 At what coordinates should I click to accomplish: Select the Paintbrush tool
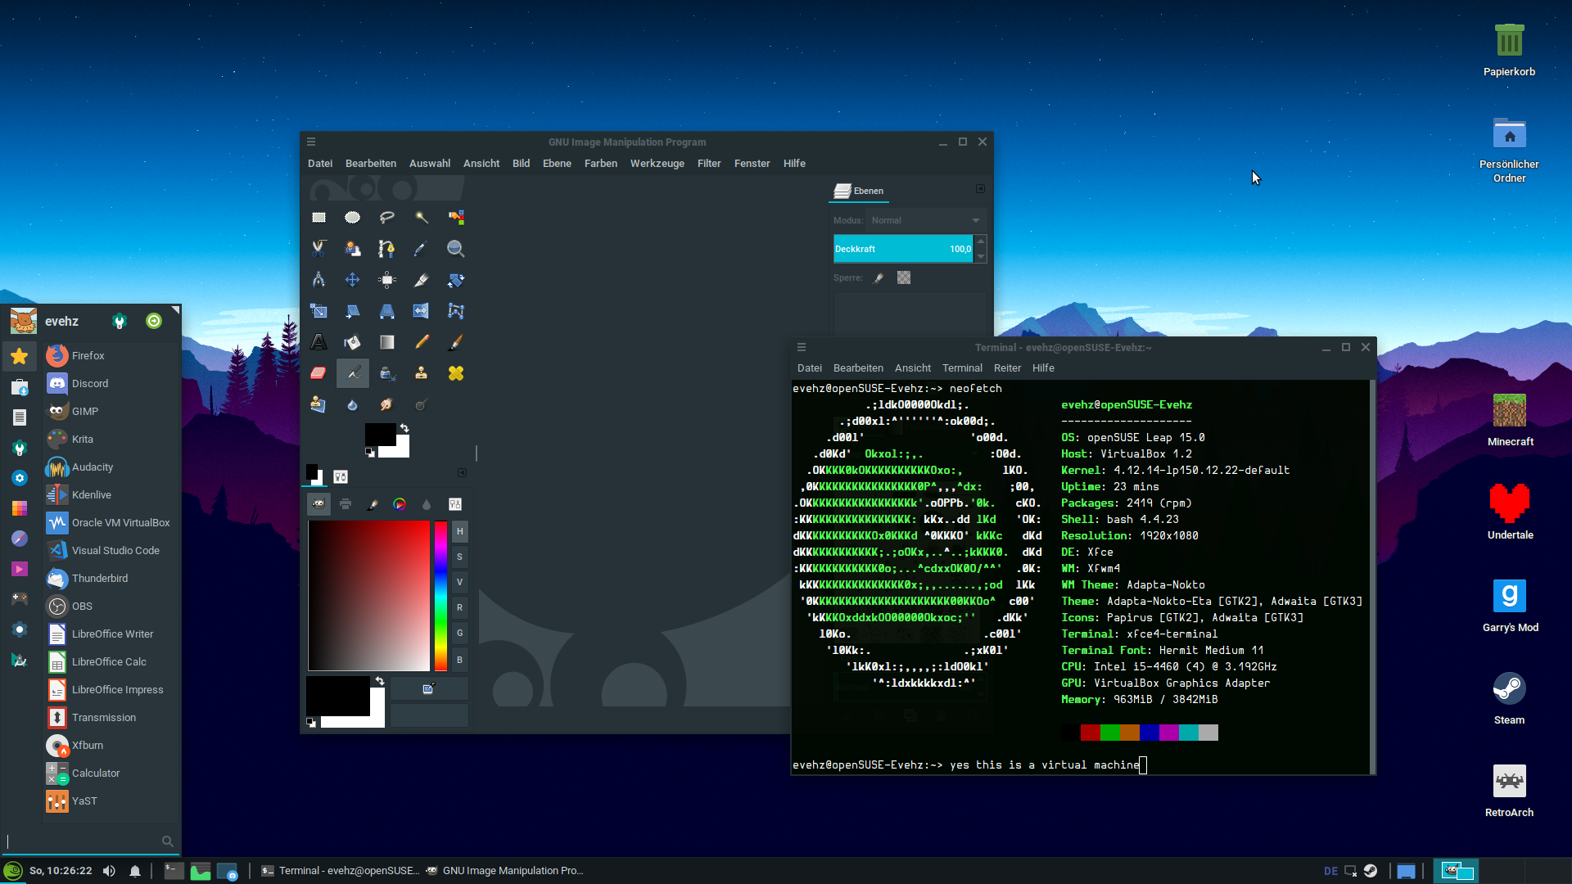[456, 342]
